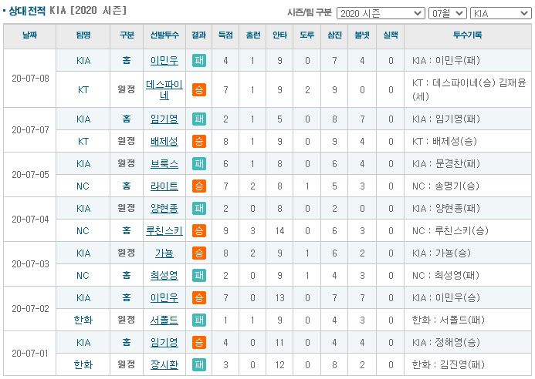Click the 안타 column header
The image size is (535, 379).
tap(279, 35)
